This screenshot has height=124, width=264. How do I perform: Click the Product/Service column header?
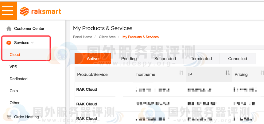pos(92,75)
